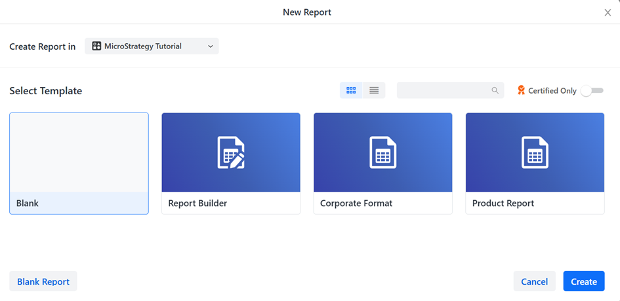Click the MicroStrategy Tutorial project icon
Image resolution: width=620 pixels, height=301 pixels.
click(96, 46)
